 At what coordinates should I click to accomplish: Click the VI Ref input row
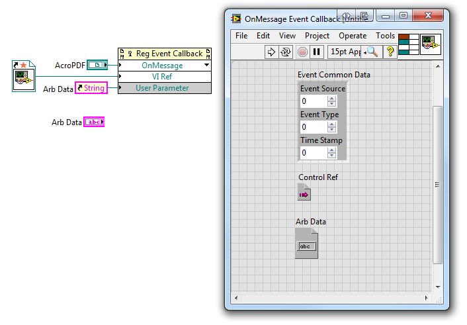click(x=165, y=77)
